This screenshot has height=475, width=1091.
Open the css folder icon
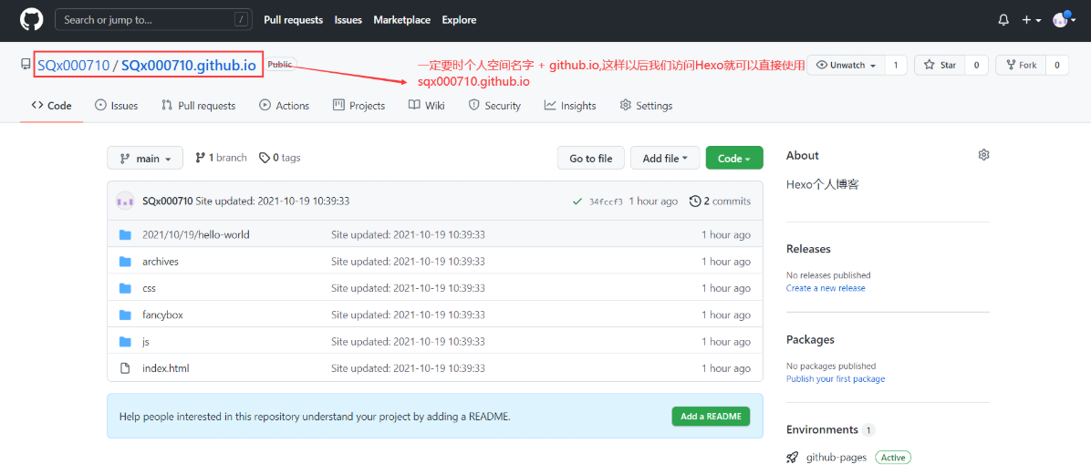coord(125,288)
